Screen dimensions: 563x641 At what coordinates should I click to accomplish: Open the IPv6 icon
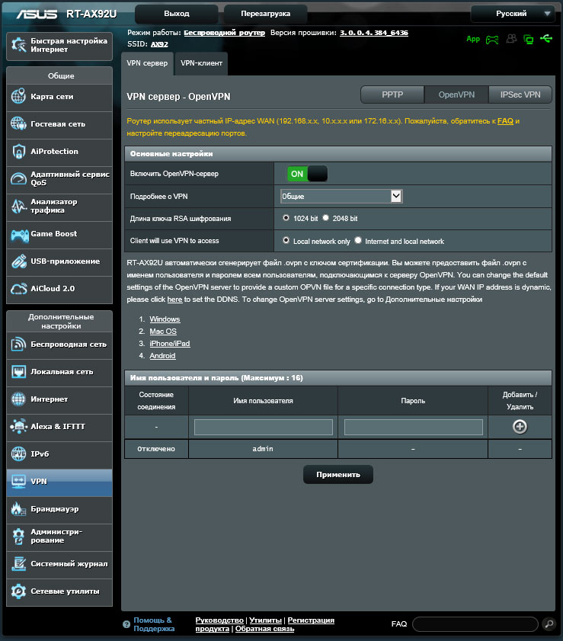pos(18,454)
